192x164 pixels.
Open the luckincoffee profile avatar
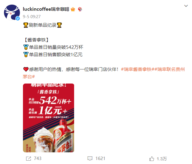(12, 12)
